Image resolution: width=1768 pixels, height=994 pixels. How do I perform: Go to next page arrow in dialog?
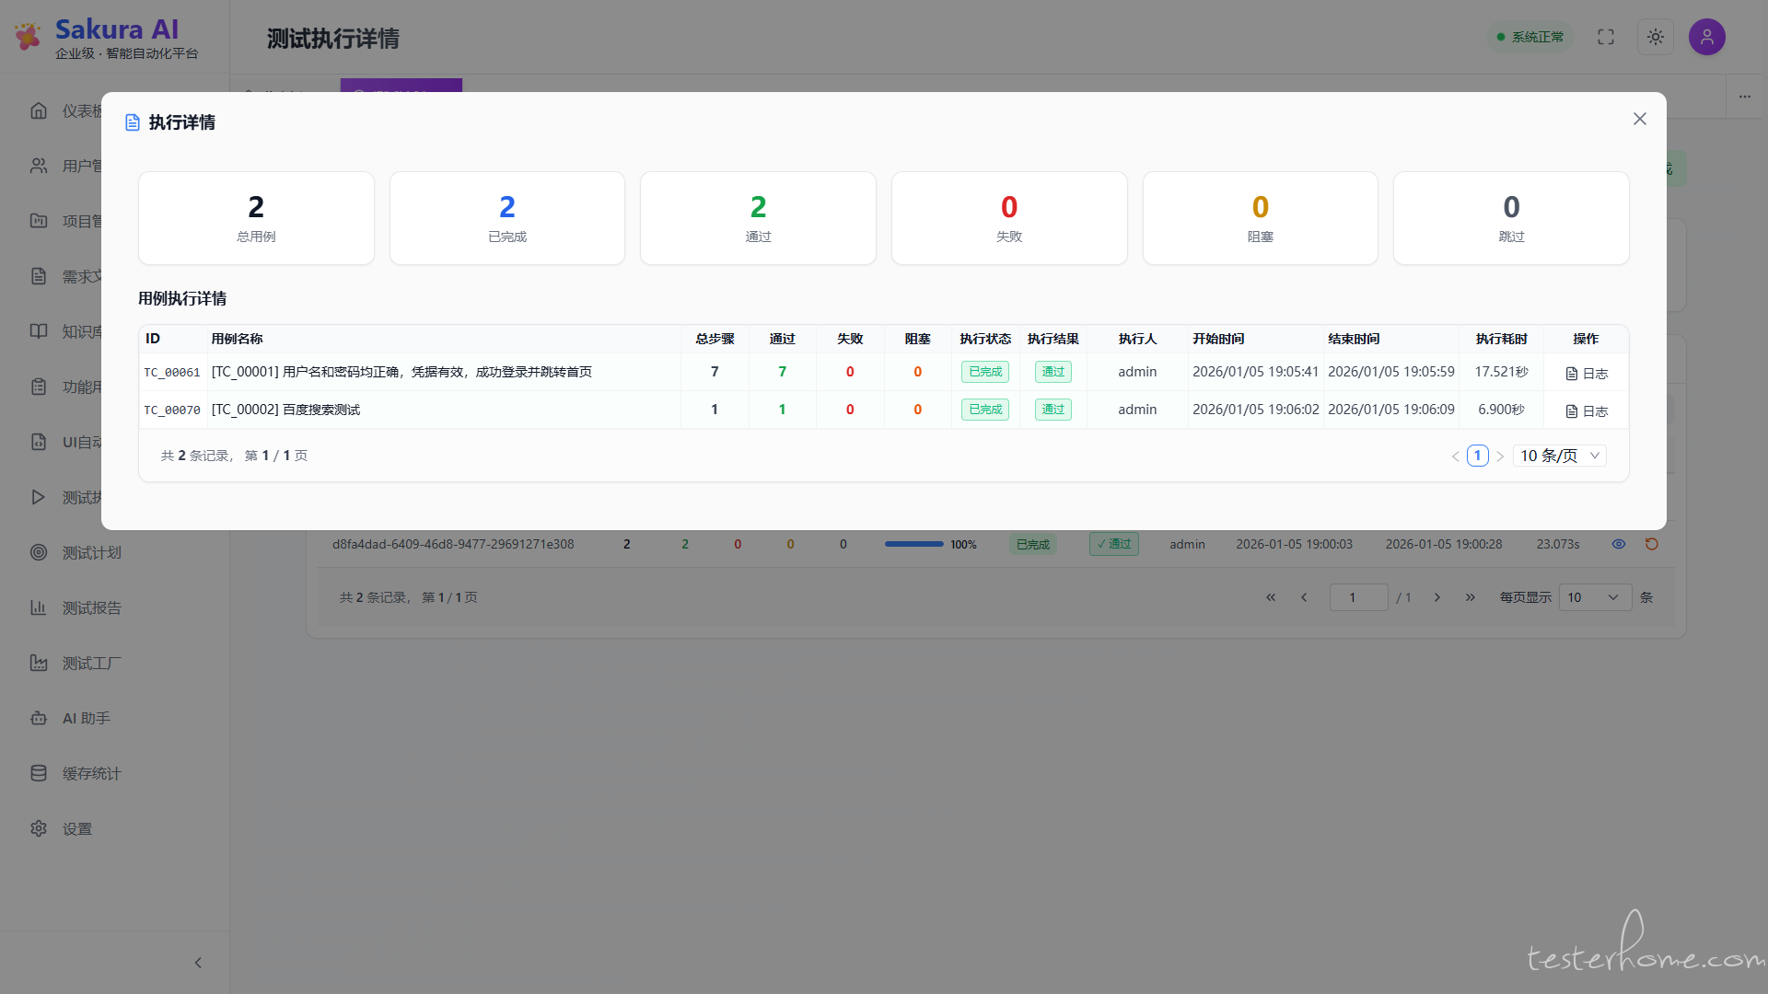pos(1499,457)
